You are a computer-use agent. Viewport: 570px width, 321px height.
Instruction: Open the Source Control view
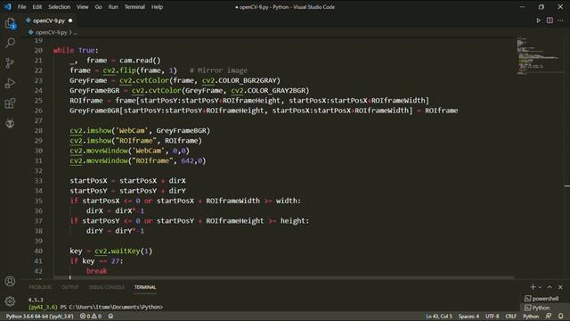tap(10, 63)
